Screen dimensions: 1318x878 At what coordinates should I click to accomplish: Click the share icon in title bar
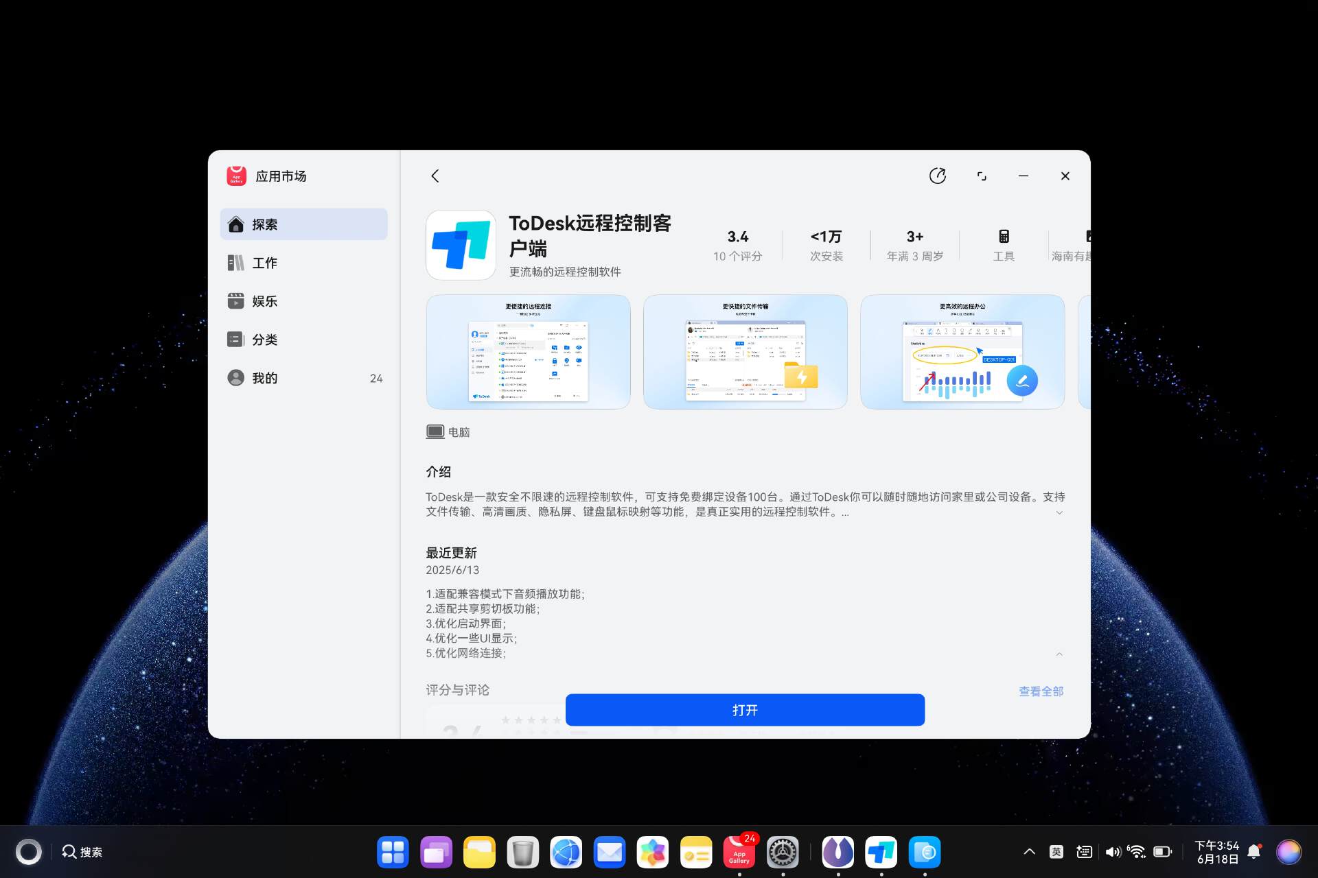937,176
